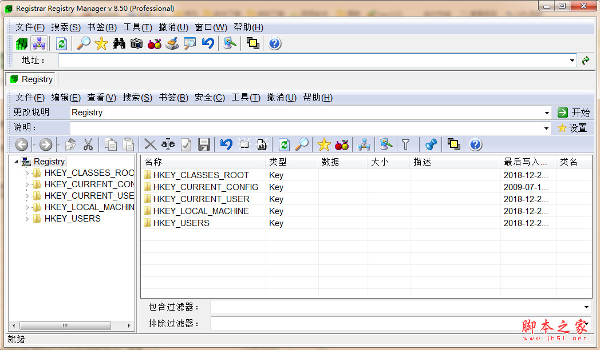Click the monitor with pencil icon in the main toolbar

[230, 43]
